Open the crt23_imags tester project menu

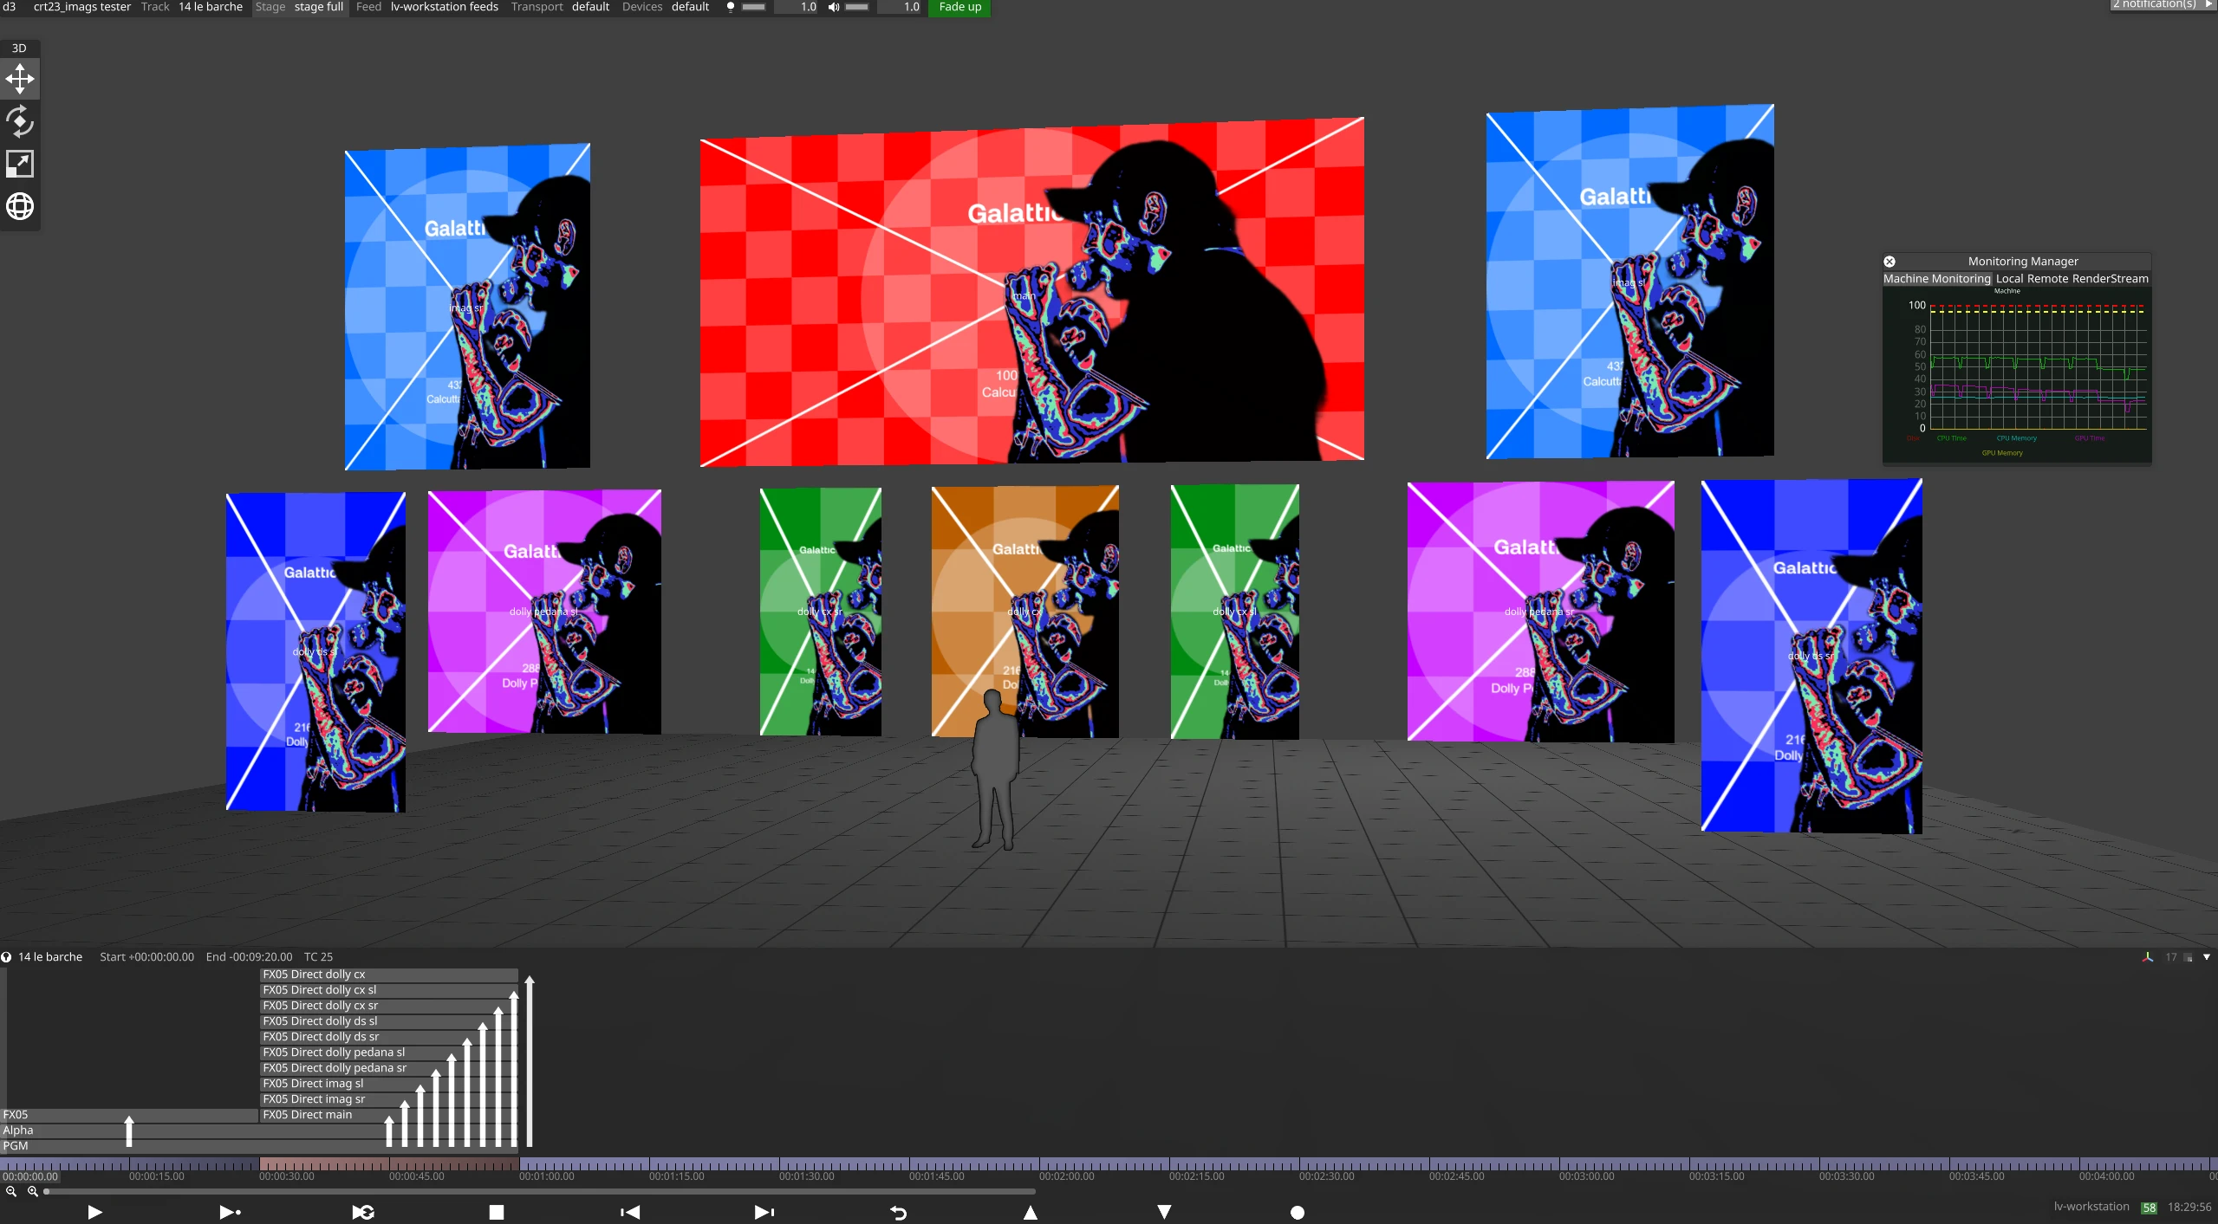(x=82, y=7)
